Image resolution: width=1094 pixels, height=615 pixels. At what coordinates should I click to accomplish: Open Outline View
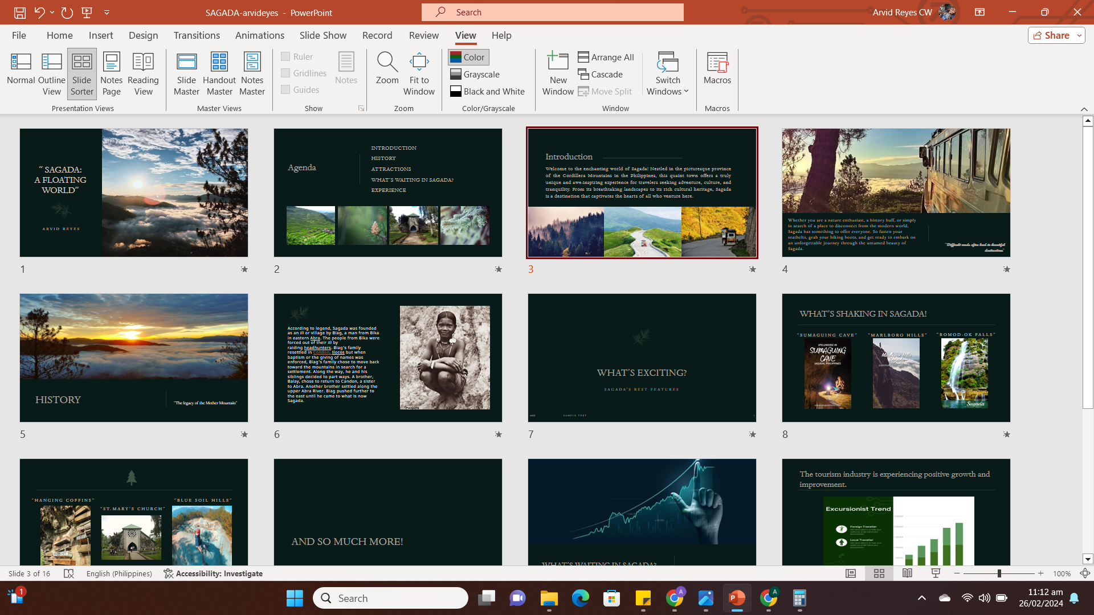coord(52,74)
